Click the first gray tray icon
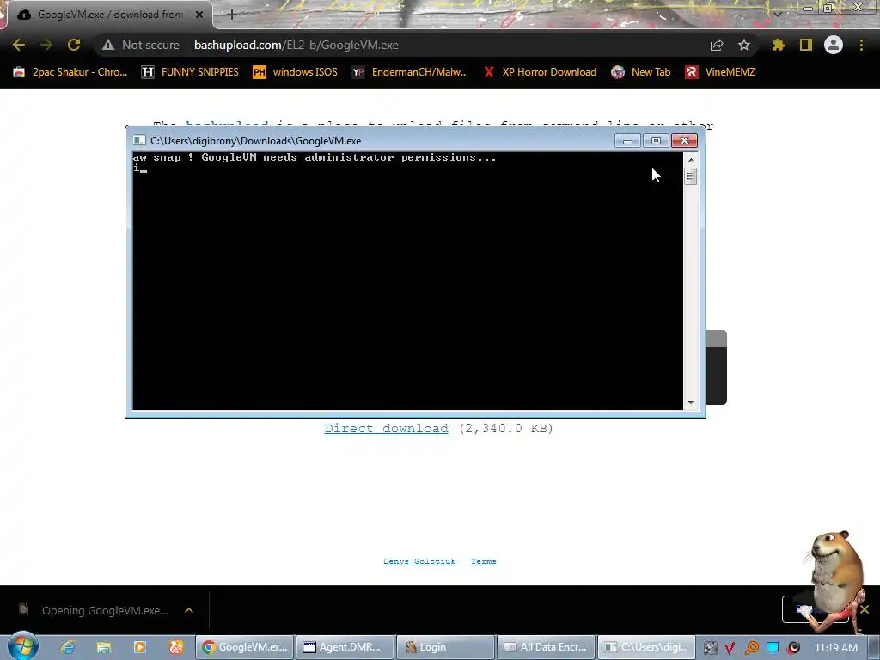 coord(710,648)
